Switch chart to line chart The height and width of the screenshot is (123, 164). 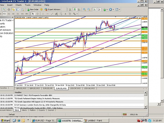79,9
